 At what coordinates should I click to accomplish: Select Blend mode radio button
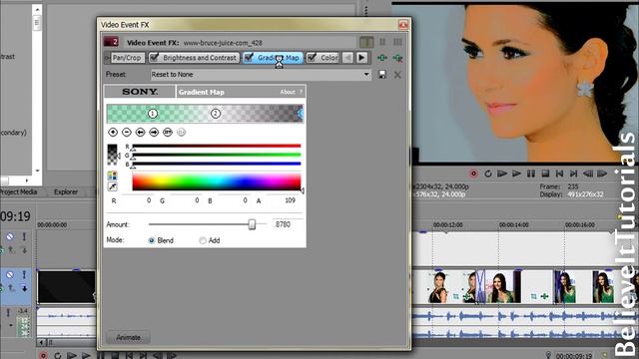point(152,240)
